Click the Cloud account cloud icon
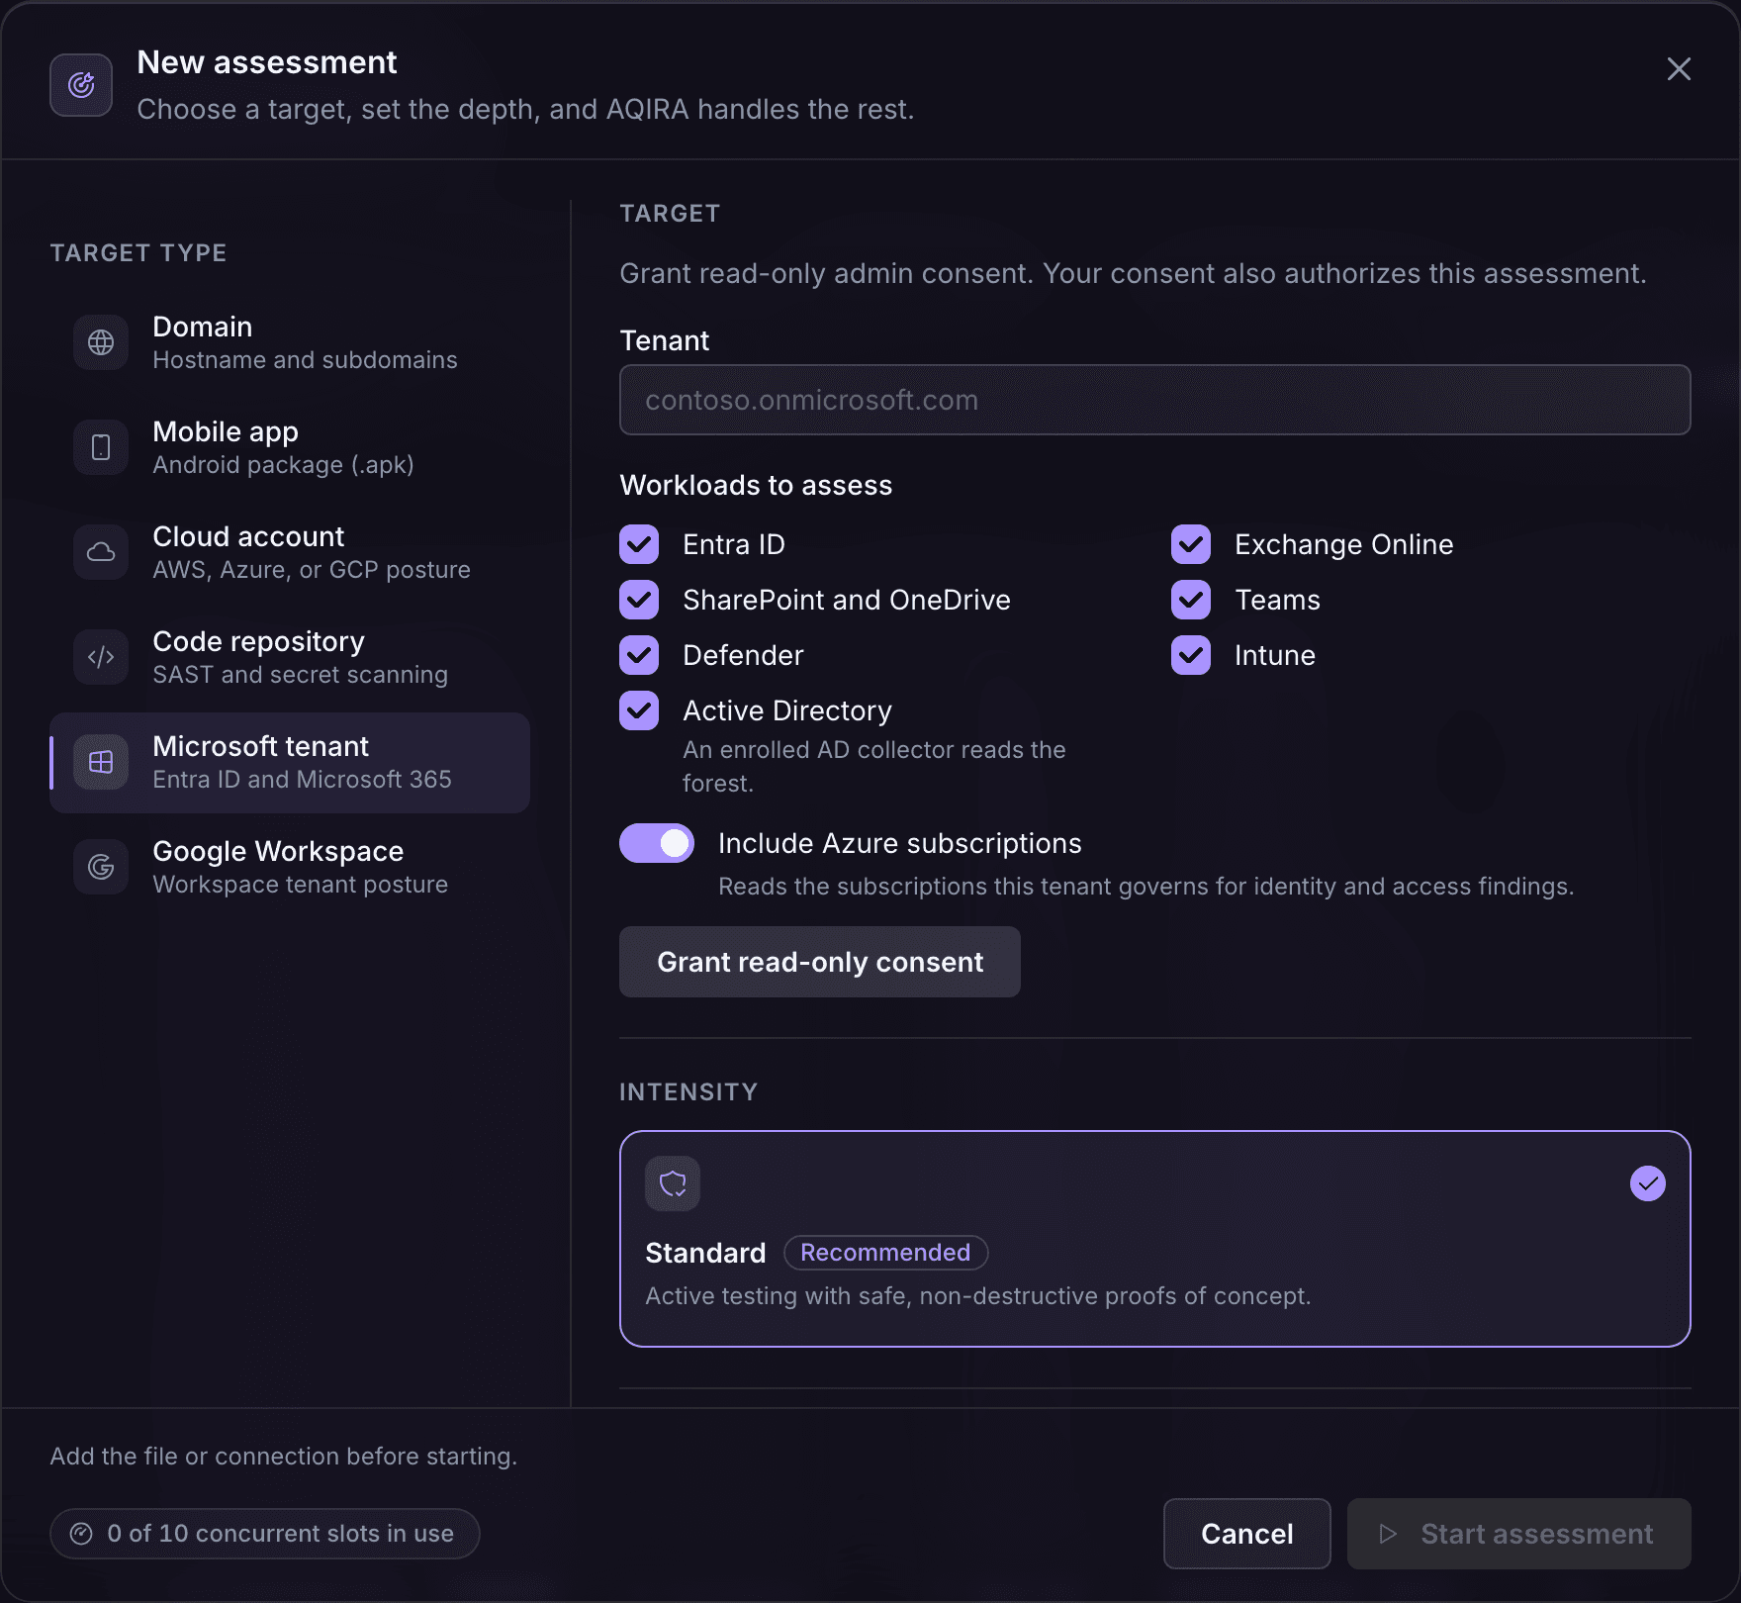 [101, 552]
